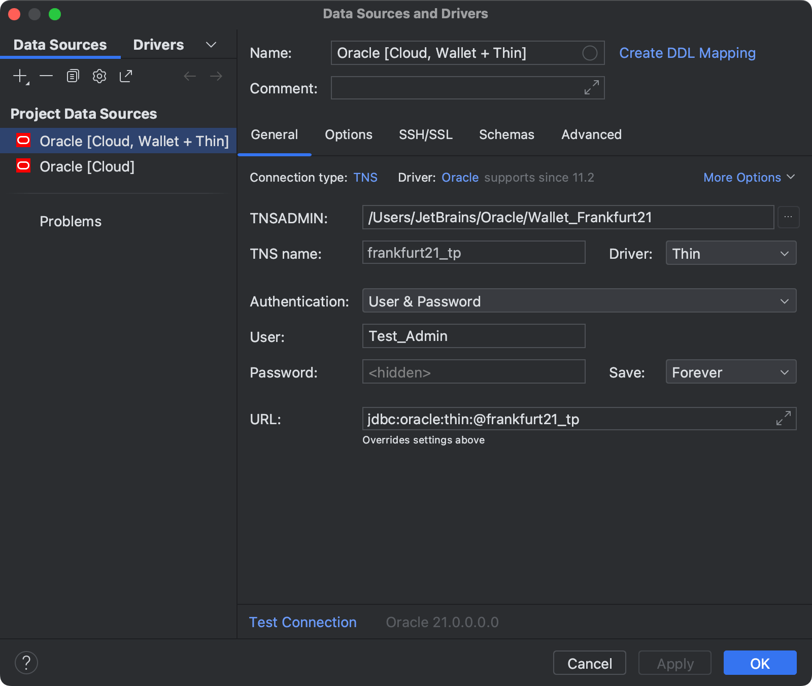This screenshot has width=812, height=686.
Task: Click the share/export data source icon
Action: (125, 76)
